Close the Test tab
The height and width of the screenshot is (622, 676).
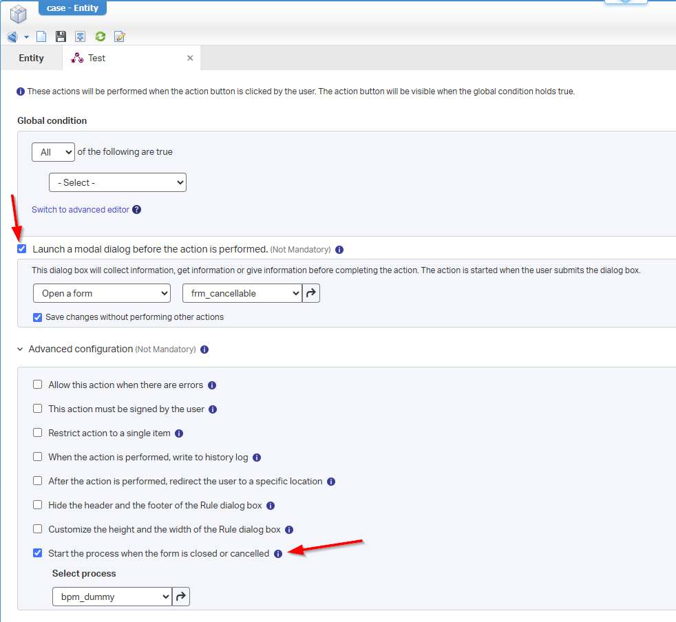[190, 58]
